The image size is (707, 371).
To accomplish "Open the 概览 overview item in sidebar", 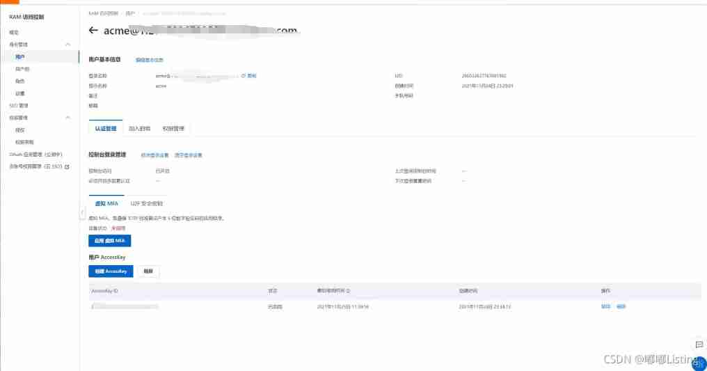I will tap(14, 33).
